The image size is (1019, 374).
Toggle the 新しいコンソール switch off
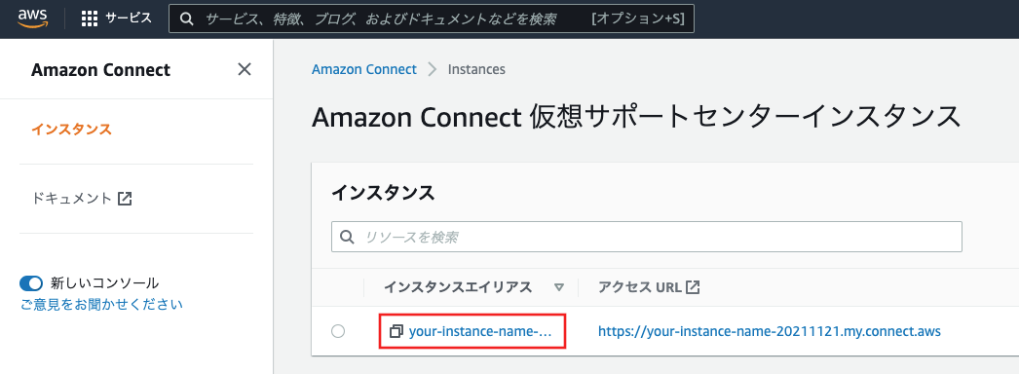click(31, 283)
